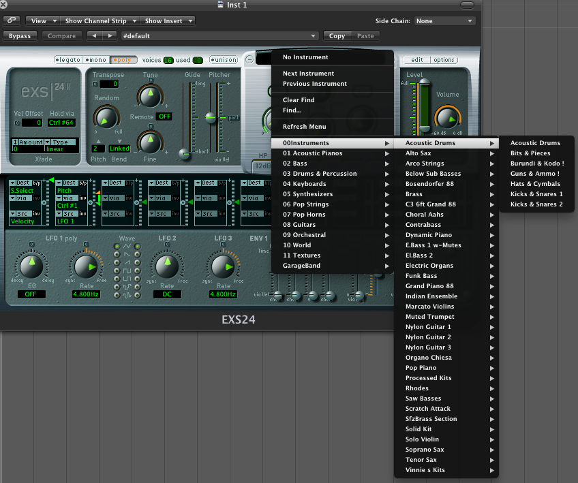Toggle unison mode

tap(224, 60)
